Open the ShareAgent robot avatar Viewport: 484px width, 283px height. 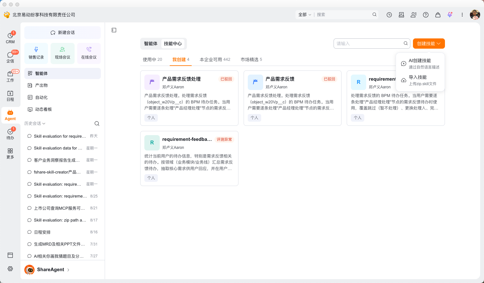point(29,270)
